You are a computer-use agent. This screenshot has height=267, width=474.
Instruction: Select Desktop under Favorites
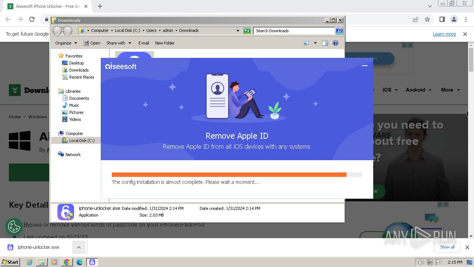(76, 63)
